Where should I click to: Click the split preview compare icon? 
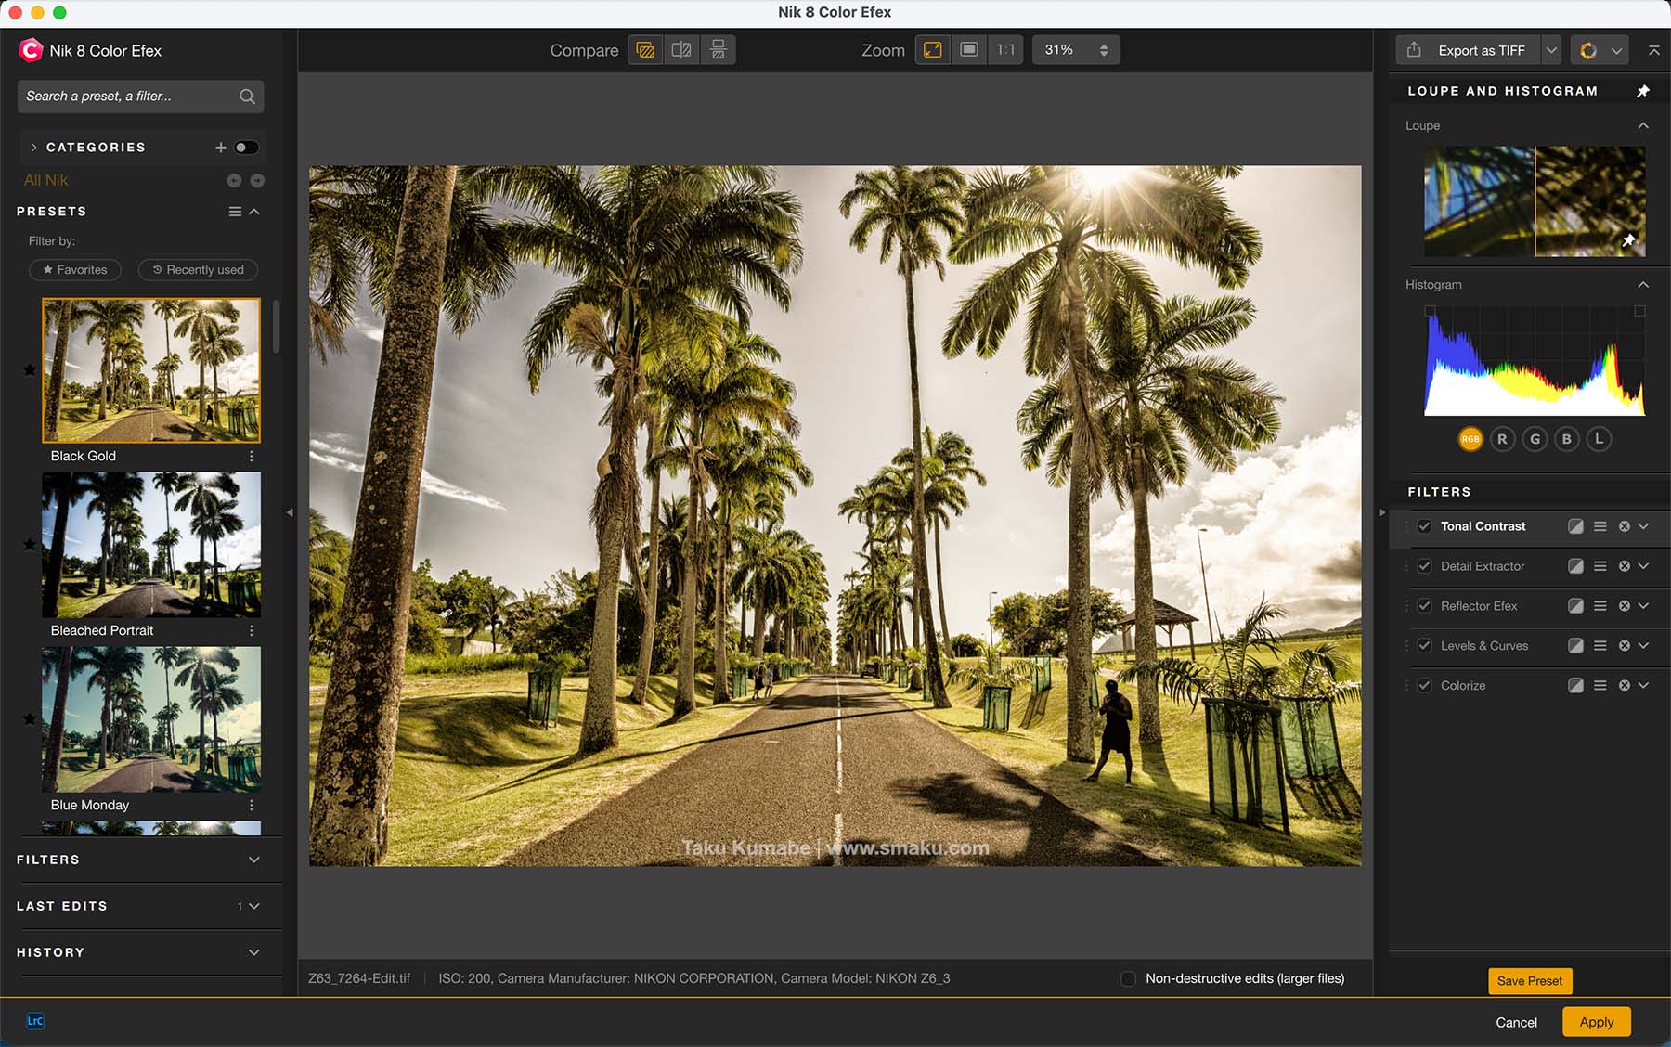(681, 50)
